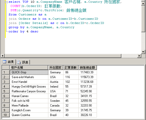Open the 訊息 messages tab

23,62
